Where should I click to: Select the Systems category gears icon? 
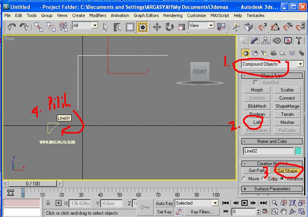(301, 53)
